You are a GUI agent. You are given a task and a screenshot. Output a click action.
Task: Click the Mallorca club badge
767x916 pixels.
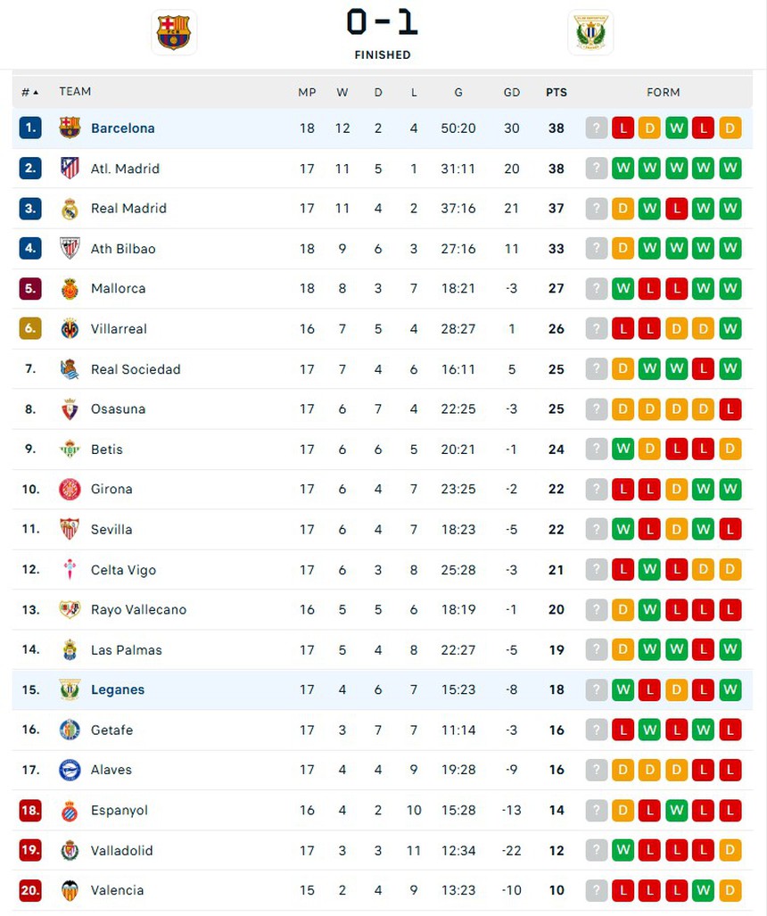point(70,288)
